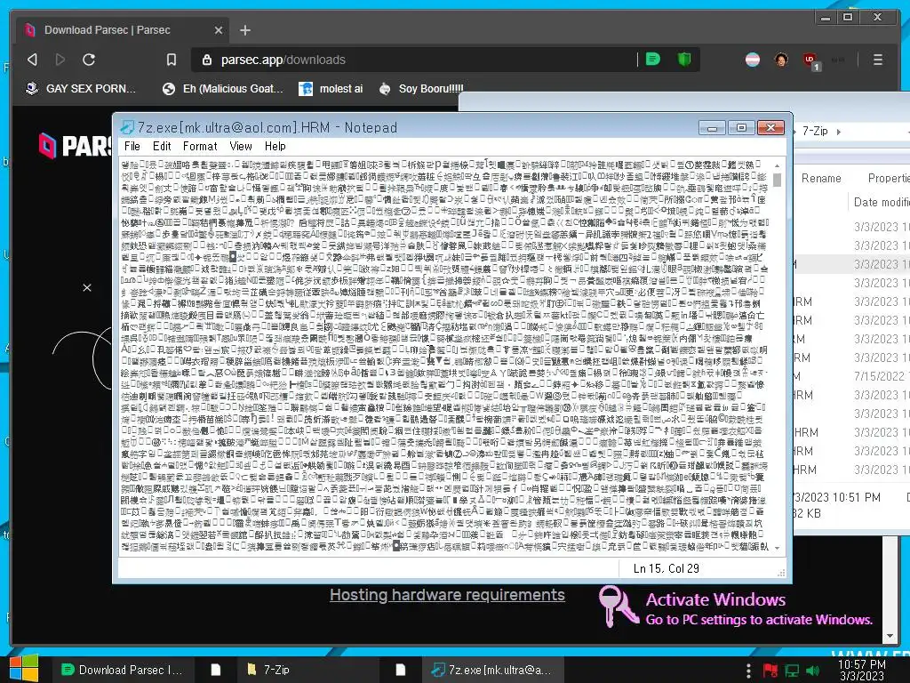Image resolution: width=910 pixels, height=683 pixels.
Task: Open the network tray icon
Action: [792, 671]
